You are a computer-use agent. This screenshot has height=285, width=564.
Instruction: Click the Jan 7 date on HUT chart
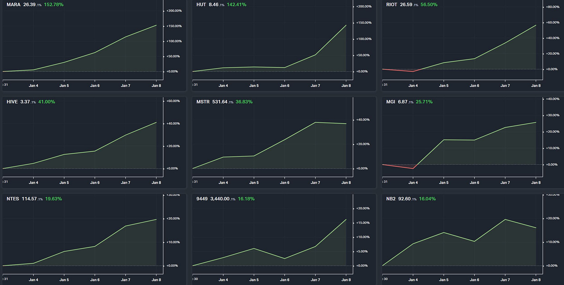click(315, 85)
